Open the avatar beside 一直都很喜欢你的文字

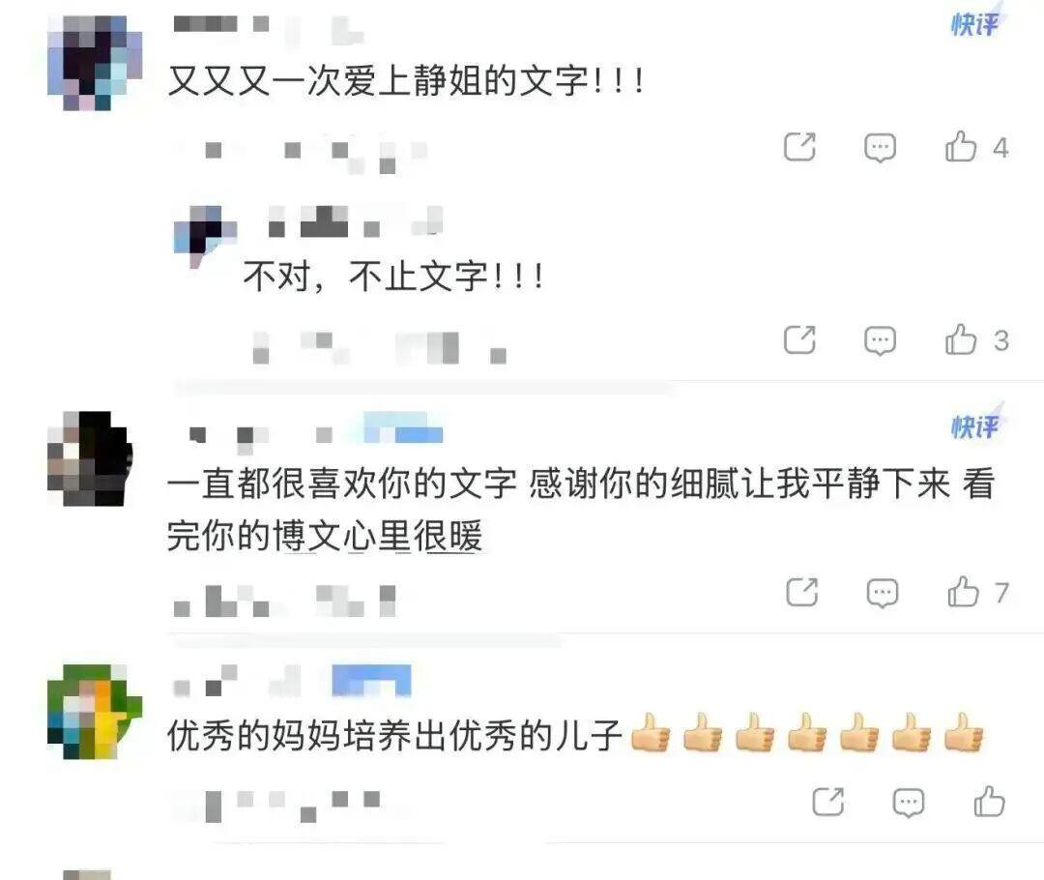pos(90,458)
